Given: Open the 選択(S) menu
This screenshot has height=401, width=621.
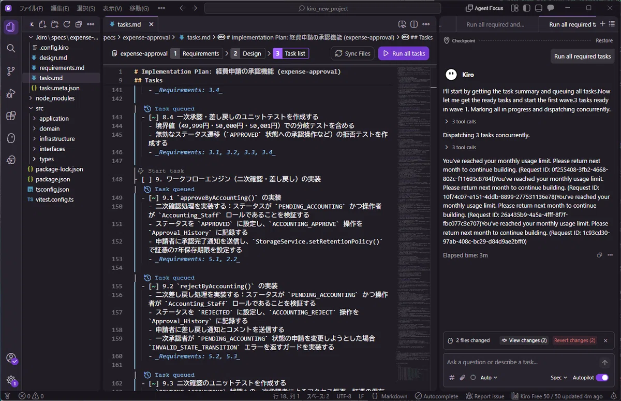Looking at the screenshot, I should (x=86, y=8).
